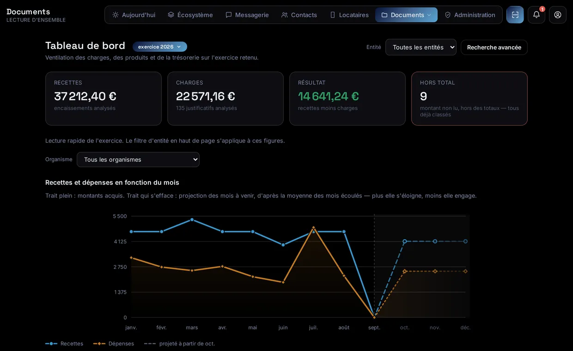Select the Recettes summary card
The width and height of the screenshot is (573, 351).
[104, 98]
